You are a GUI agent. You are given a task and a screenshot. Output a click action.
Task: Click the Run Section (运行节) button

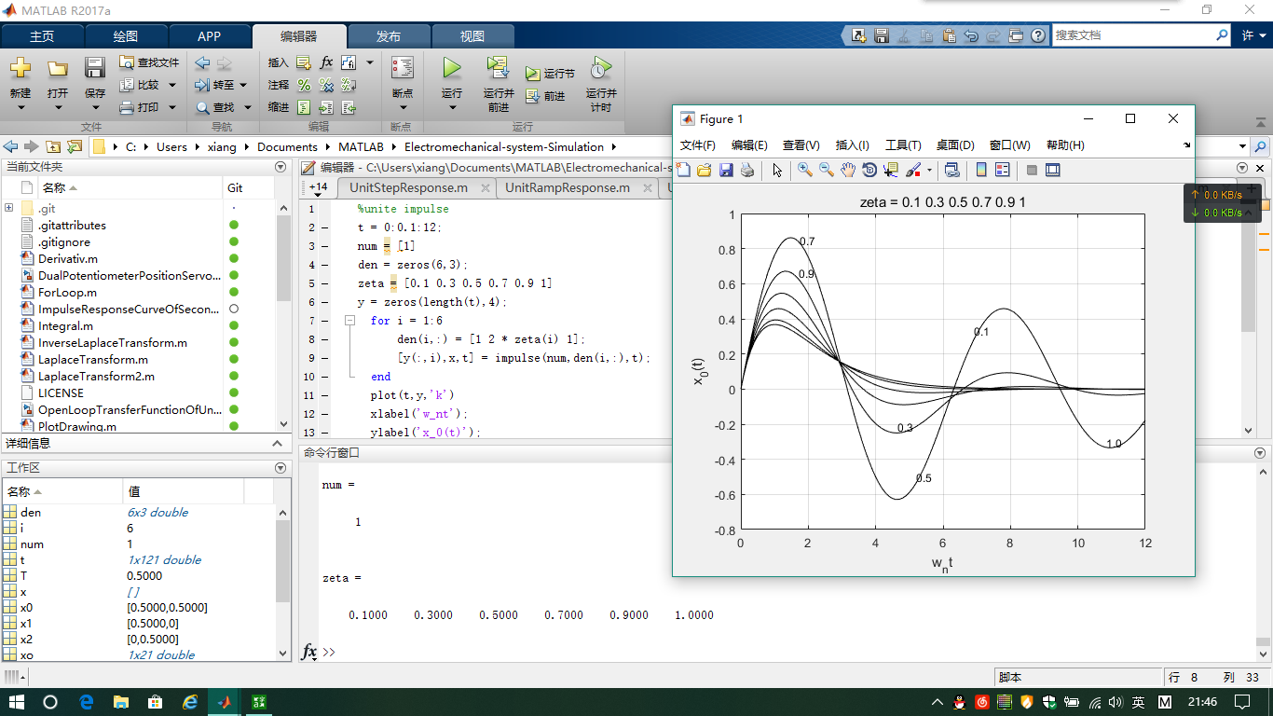550,74
